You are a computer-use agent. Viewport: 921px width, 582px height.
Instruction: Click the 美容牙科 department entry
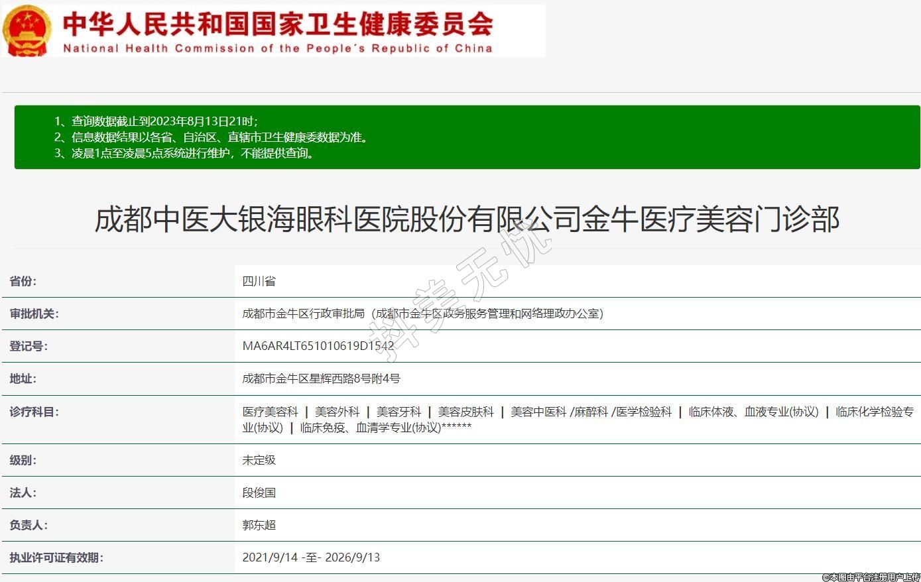tap(399, 412)
